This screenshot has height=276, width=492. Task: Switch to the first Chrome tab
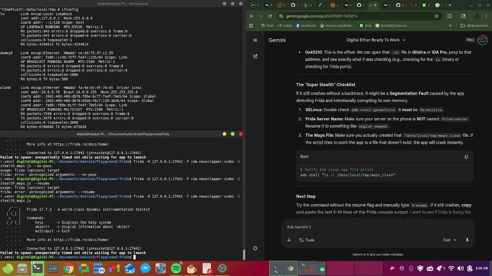[x=255, y=5]
